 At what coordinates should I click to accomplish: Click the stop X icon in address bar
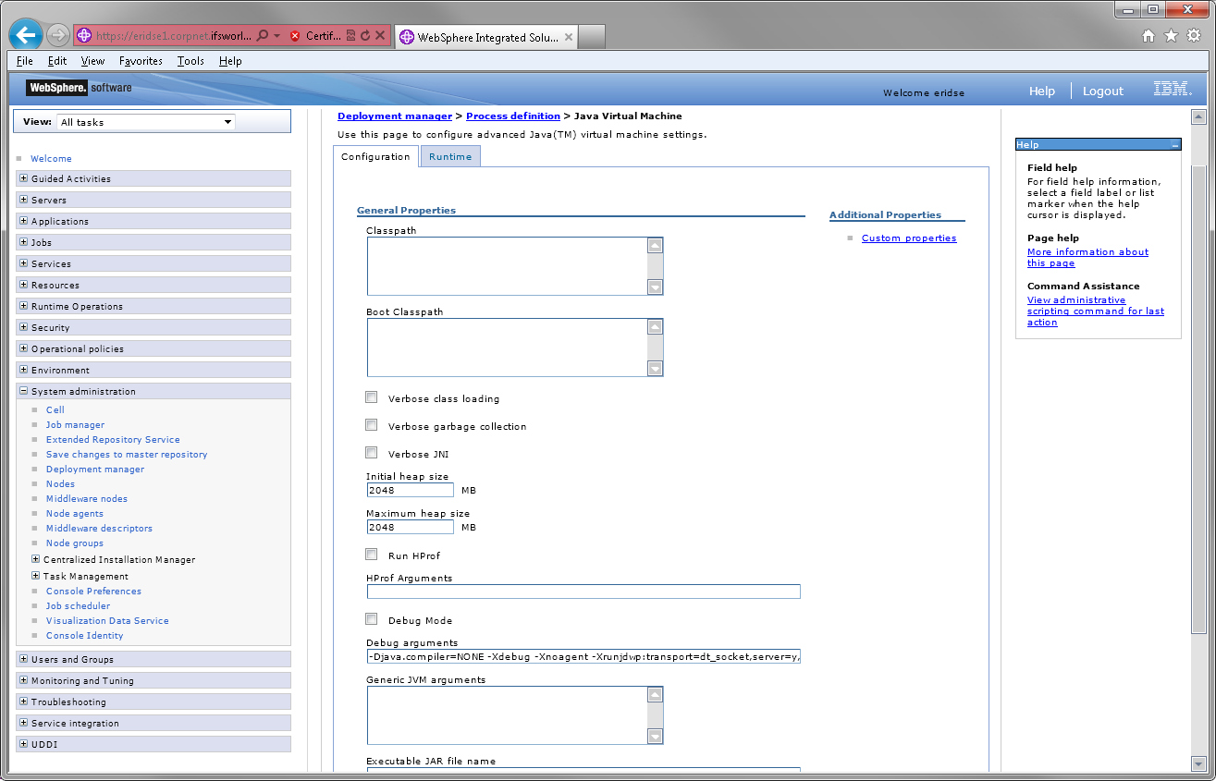(379, 36)
